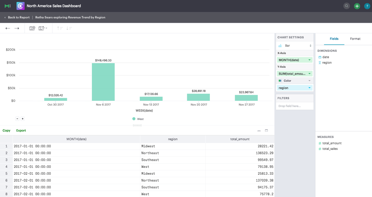Screen dimensions: 372x197
Task: Click the Oct 30 2017 bar
Action: [x=55, y=99]
